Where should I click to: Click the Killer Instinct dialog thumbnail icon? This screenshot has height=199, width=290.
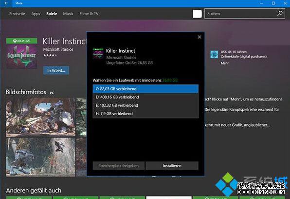[x=98, y=54]
